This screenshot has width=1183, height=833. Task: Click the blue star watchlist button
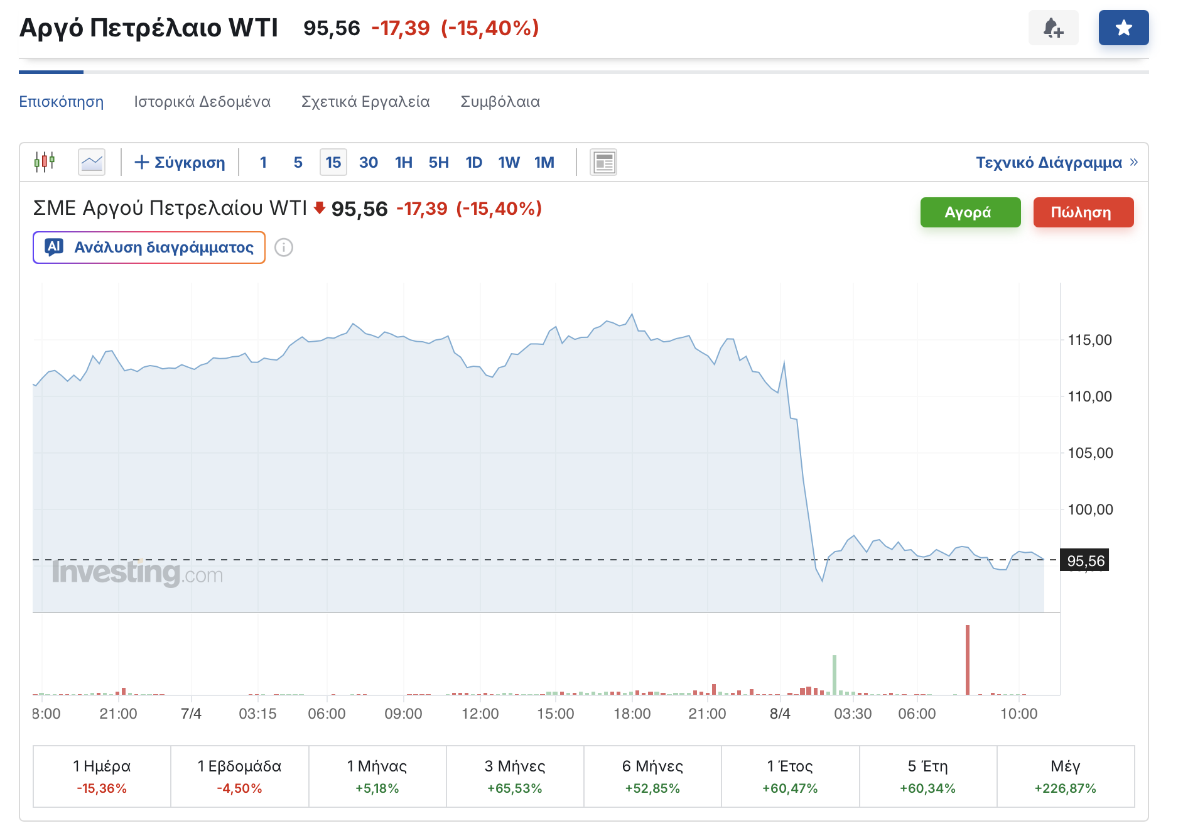(x=1123, y=28)
